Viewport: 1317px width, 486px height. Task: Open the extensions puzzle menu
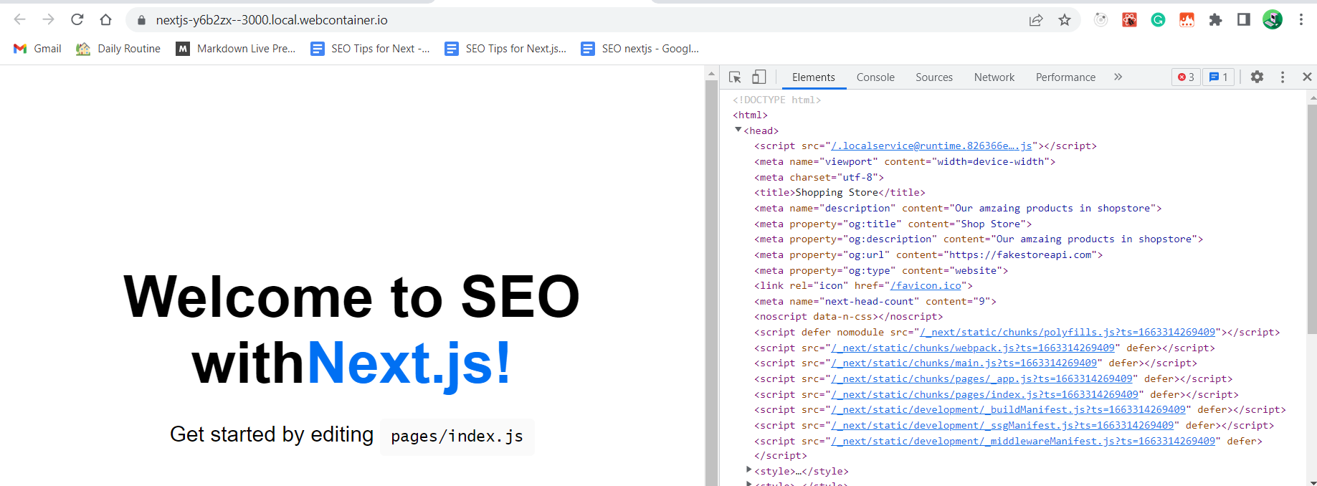pyautogui.click(x=1215, y=20)
